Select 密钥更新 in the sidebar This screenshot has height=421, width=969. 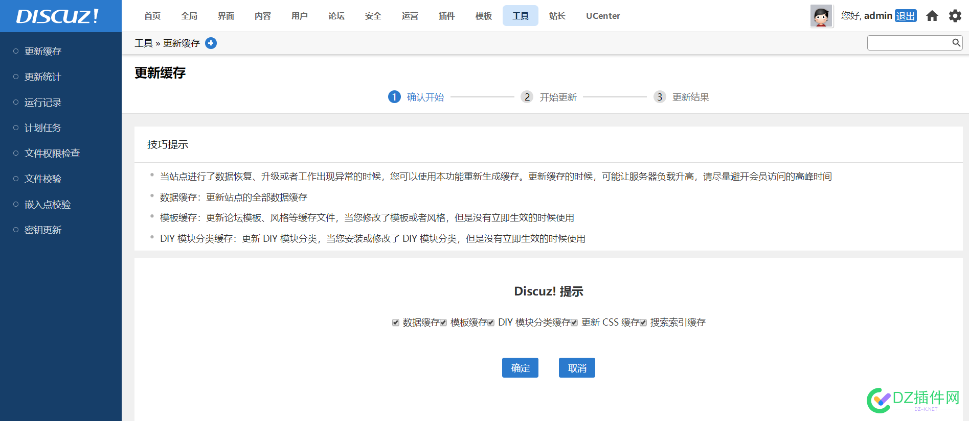tap(43, 230)
